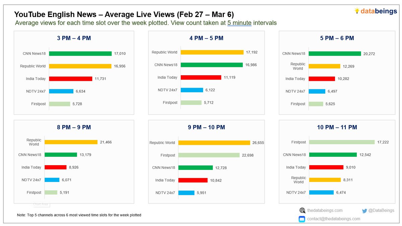This screenshot has height=226, width=402.
Task: Open the @DataBeings Twitter handle
Action: point(382,210)
